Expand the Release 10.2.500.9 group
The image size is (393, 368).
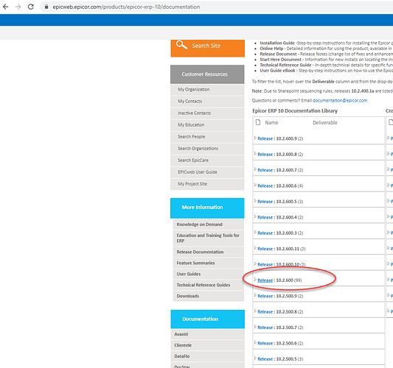pyautogui.click(x=255, y=295)
